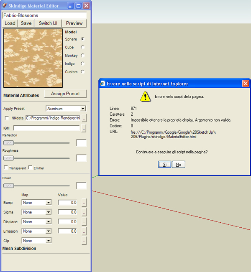Click the Linea value 871

click(134, 108)
